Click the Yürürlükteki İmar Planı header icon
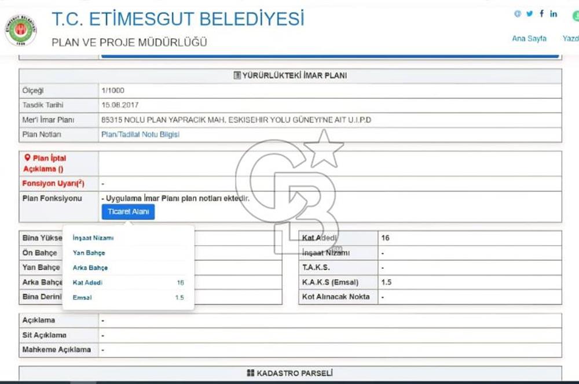Viewport: 579px width, 384px height. (x=237, y=76)
